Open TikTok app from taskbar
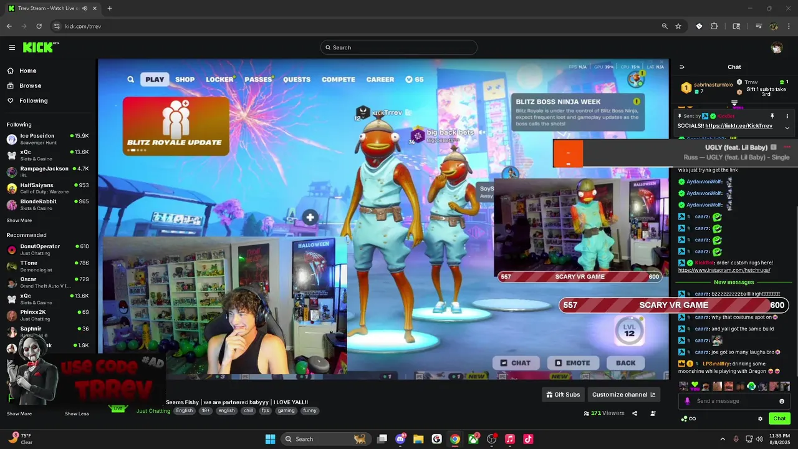798x449 pixels. (528, 439)
